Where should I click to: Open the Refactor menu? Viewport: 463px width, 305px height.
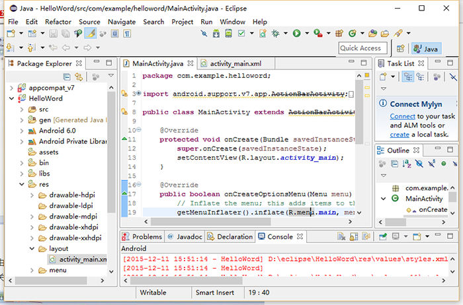click(x=58, y=22)
